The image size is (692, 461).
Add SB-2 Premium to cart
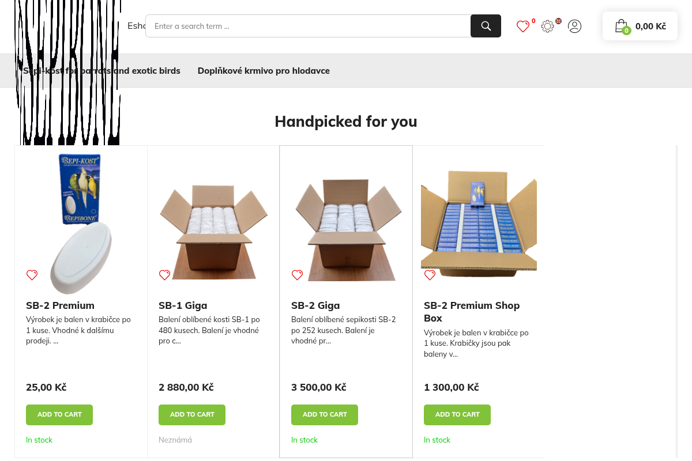tap(59, 415)
